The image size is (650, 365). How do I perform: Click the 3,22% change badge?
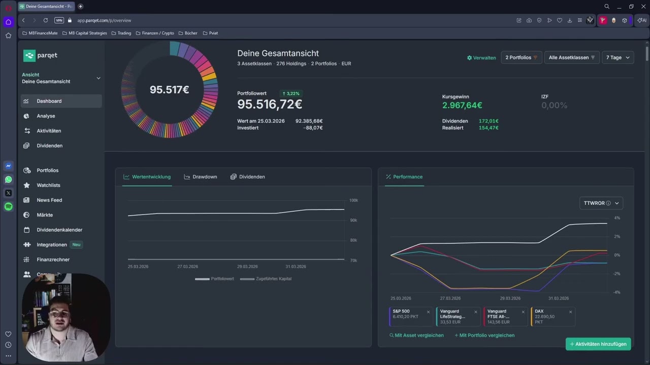point(291,94)
